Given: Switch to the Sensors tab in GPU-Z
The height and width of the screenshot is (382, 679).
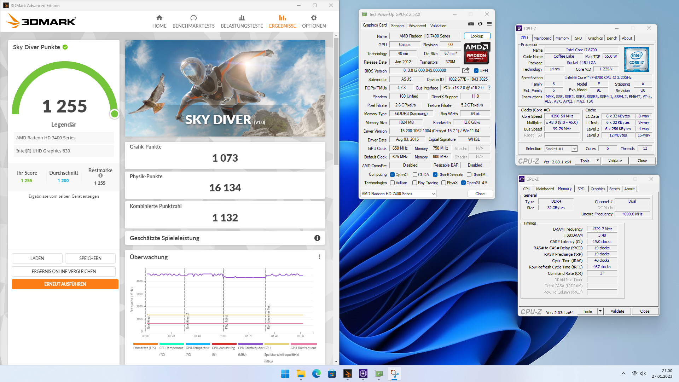Looking at the screenshot, I should [x=397, y=26].
